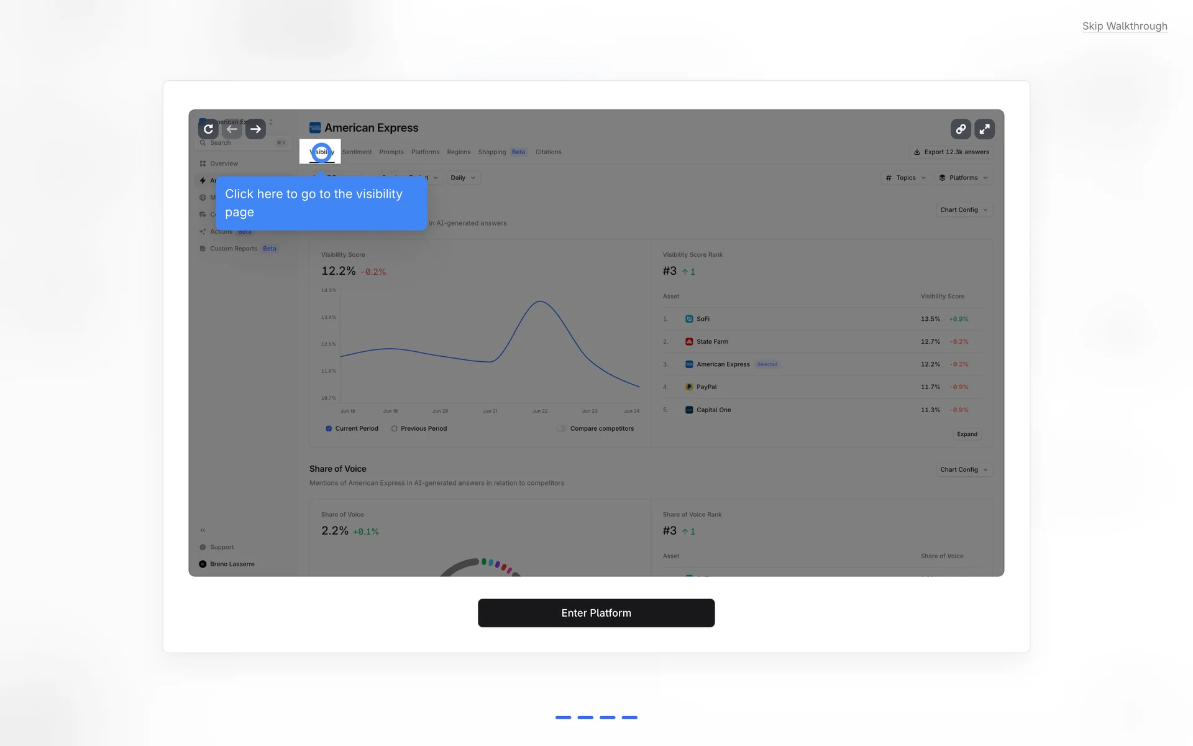Open the Topics filter dropdown
This screenshot has width=1193, height=746.
(905, 178)
